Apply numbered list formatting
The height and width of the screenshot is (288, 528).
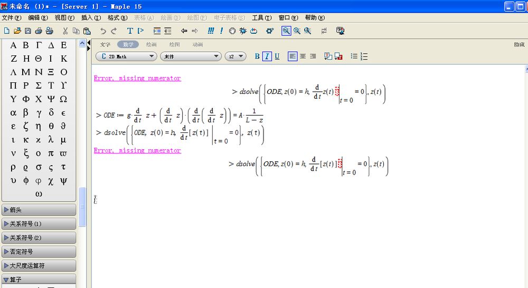(364, 56)
